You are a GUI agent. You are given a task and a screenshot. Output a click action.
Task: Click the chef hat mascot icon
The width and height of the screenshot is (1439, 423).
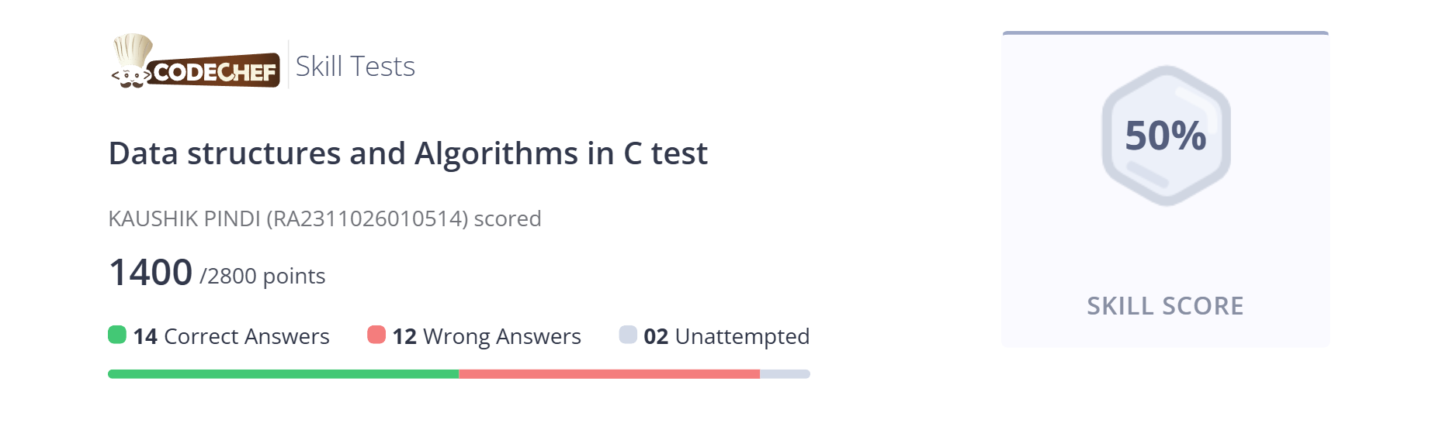click(x=132, y=60)
